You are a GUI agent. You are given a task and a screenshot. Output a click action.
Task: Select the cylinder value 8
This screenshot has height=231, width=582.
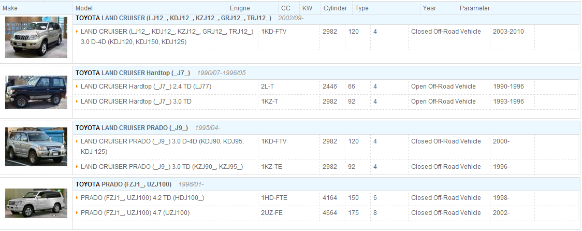coord(375,213)
